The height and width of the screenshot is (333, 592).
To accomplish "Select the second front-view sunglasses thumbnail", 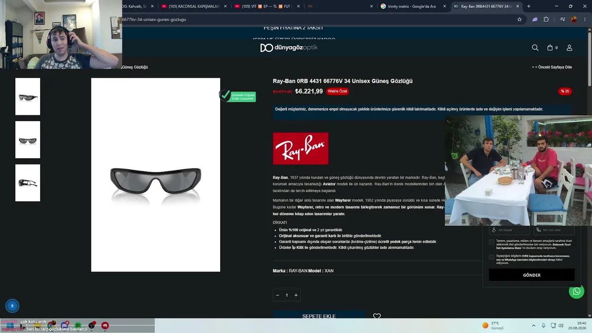I will (28, 140).
